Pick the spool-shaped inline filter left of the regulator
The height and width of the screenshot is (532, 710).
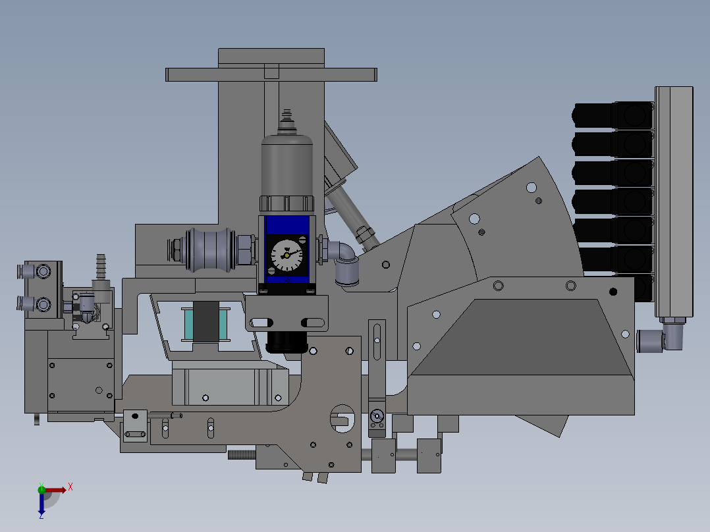(x=210, y=250)
